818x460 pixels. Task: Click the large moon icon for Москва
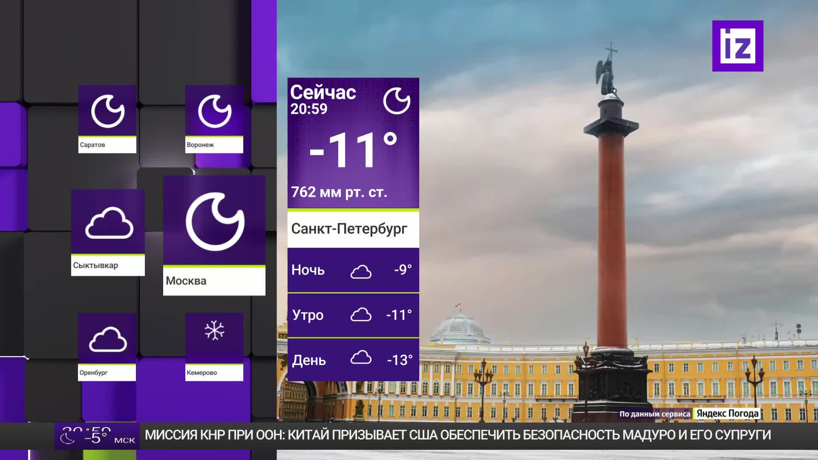(215, 221)
